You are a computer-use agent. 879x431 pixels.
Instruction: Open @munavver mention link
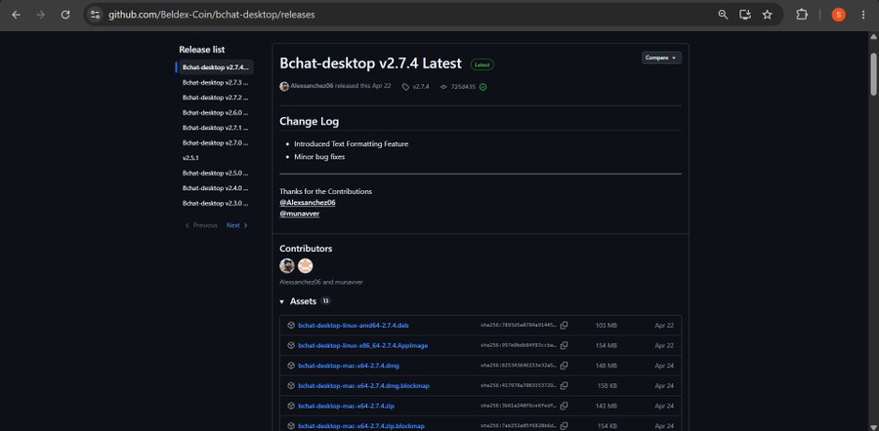tap(300, 214)
